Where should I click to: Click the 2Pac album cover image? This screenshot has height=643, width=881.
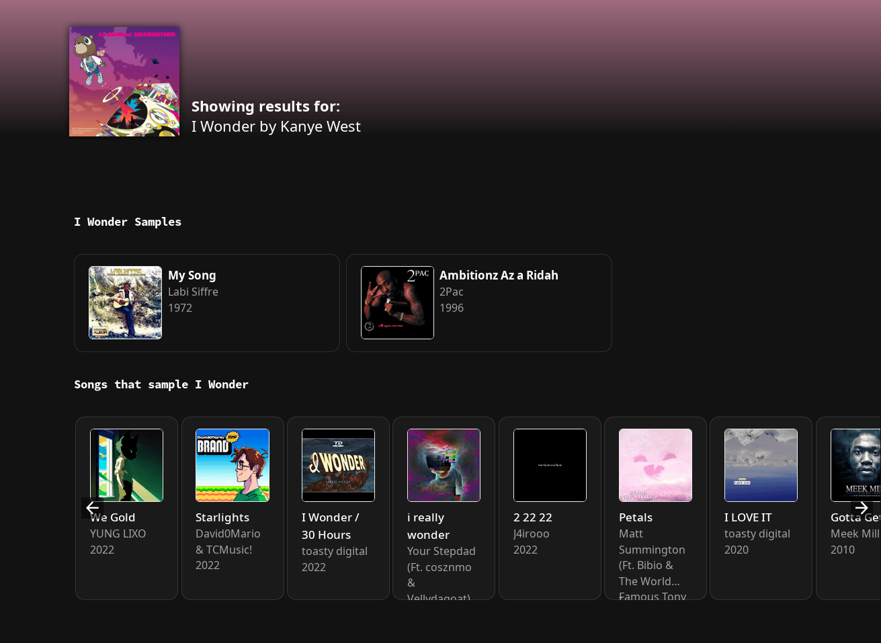[397, 302]
